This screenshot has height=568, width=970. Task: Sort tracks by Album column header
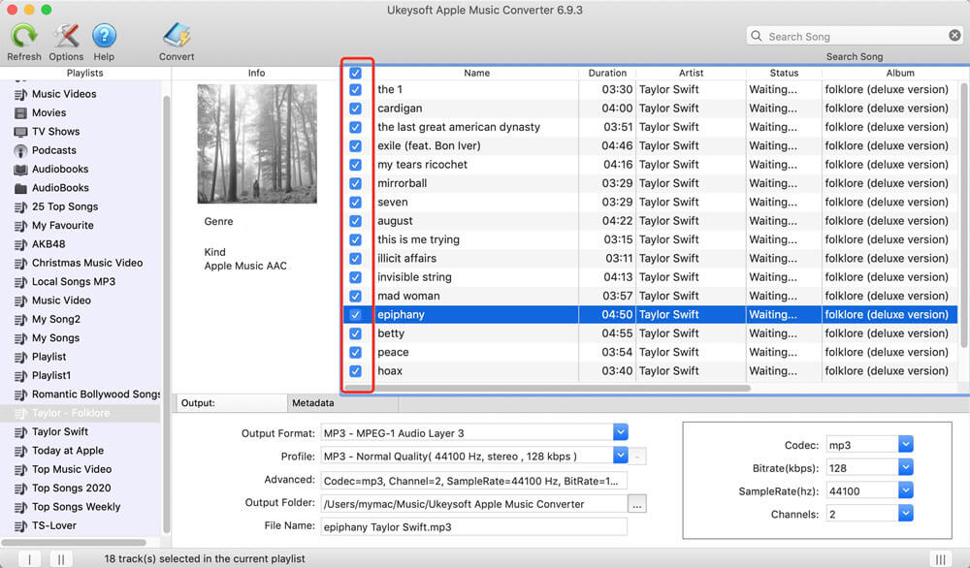[x=900, y=73]
